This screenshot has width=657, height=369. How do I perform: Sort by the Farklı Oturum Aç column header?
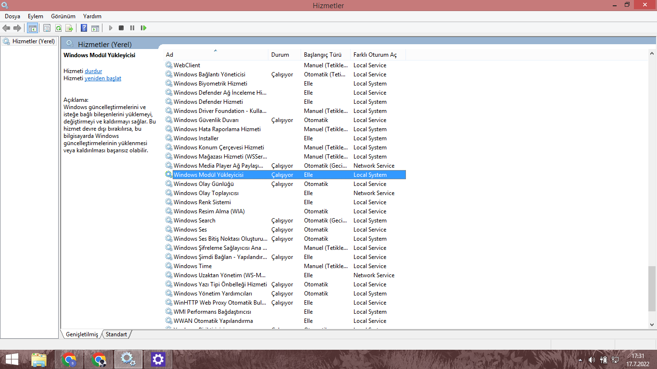[378, 54]
